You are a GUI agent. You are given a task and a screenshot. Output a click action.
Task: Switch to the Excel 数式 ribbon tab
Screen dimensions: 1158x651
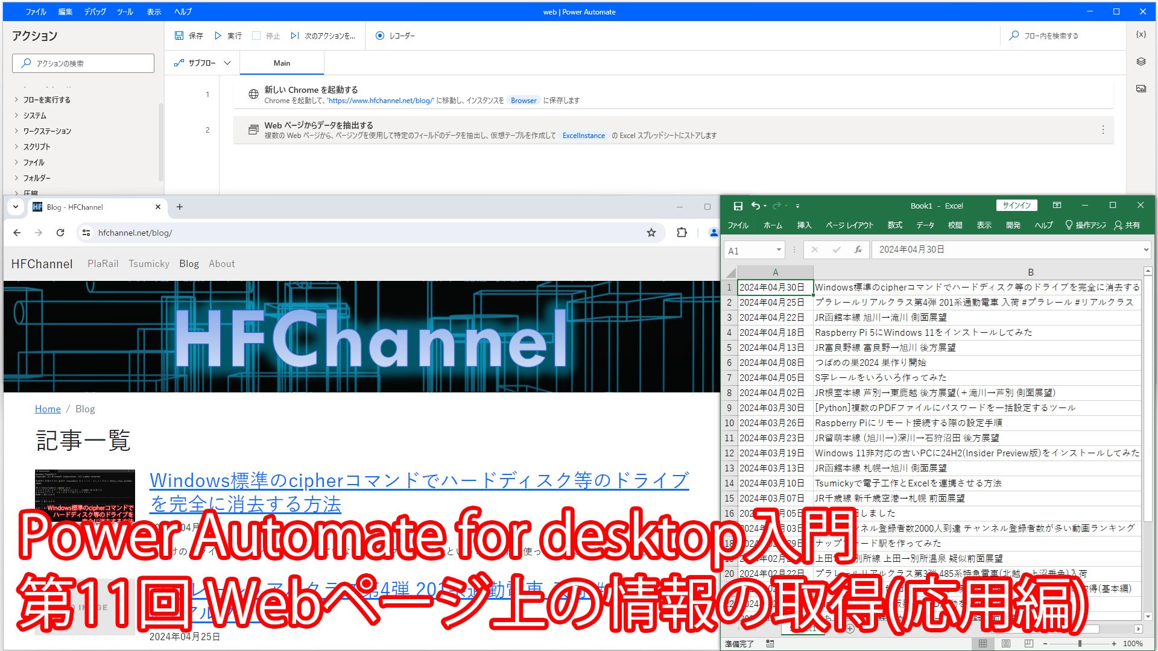tap(894, 225)
